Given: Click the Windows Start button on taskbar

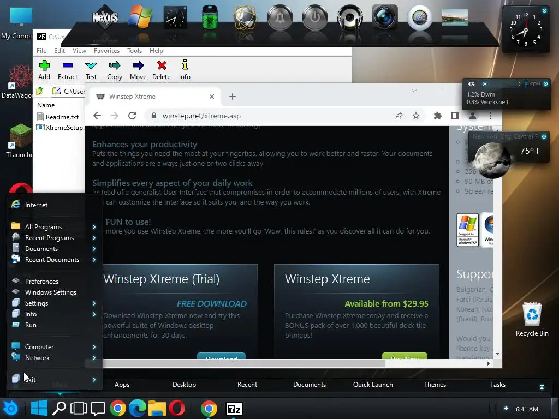Looking at the screenshot, I should [x=39, y=408].
